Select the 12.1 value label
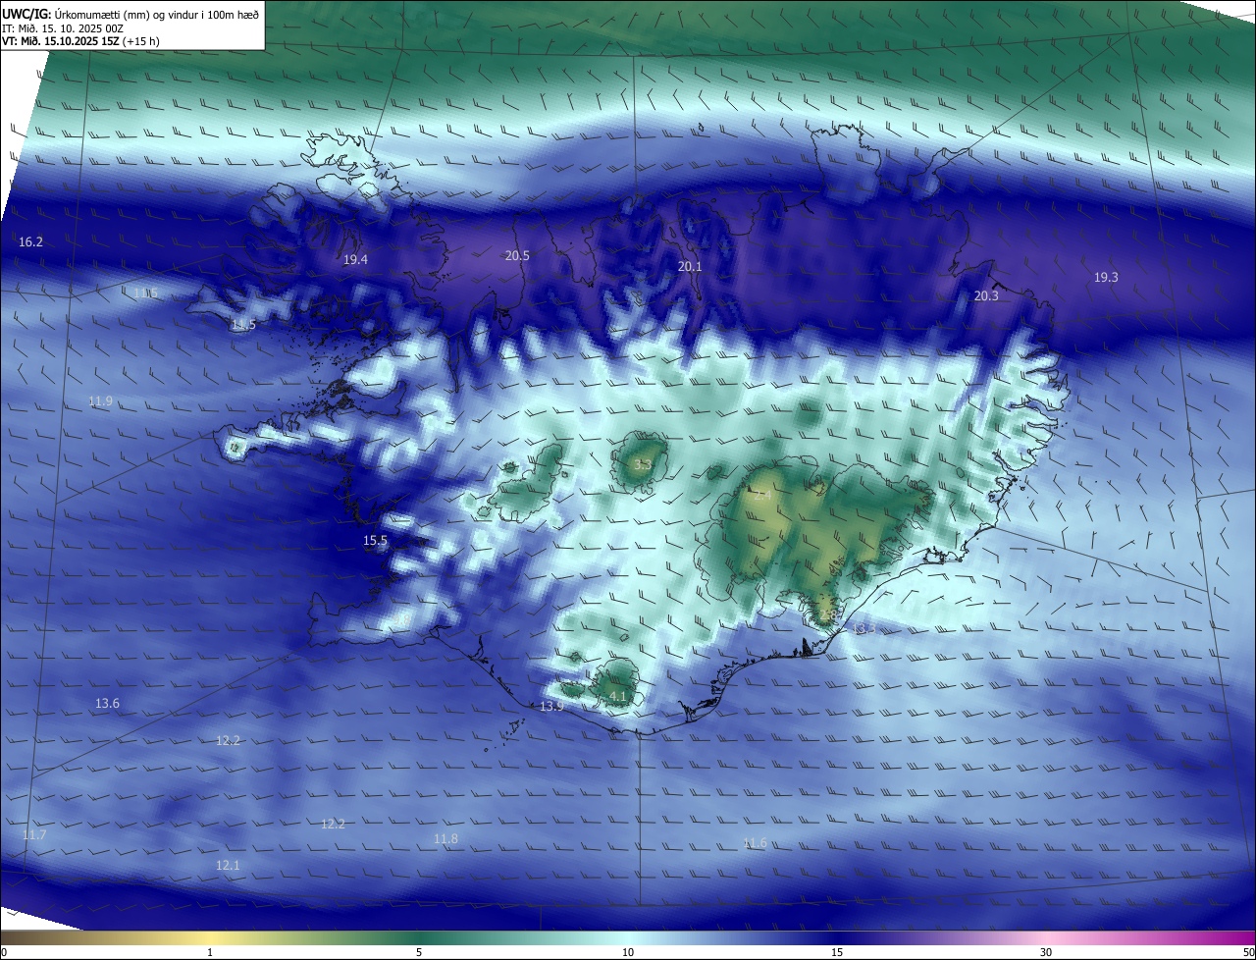The height and width of the screenshot is (960, 1256). click(228, 866)
